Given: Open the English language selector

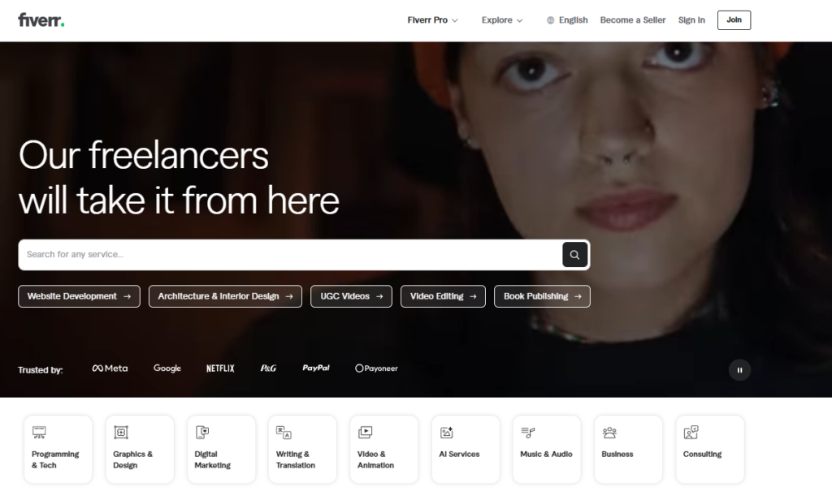Looking at the screenshot, I should pos(567,20).
